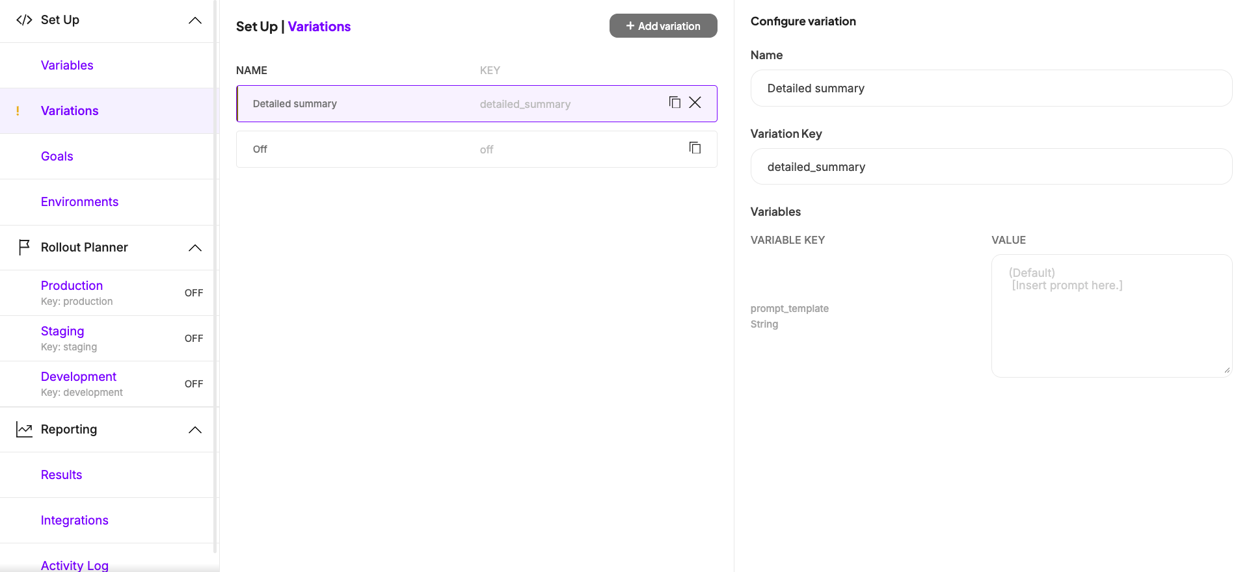Click the Variations breadcrumb link
This screenshot has width=1249, height=572.
319,27
